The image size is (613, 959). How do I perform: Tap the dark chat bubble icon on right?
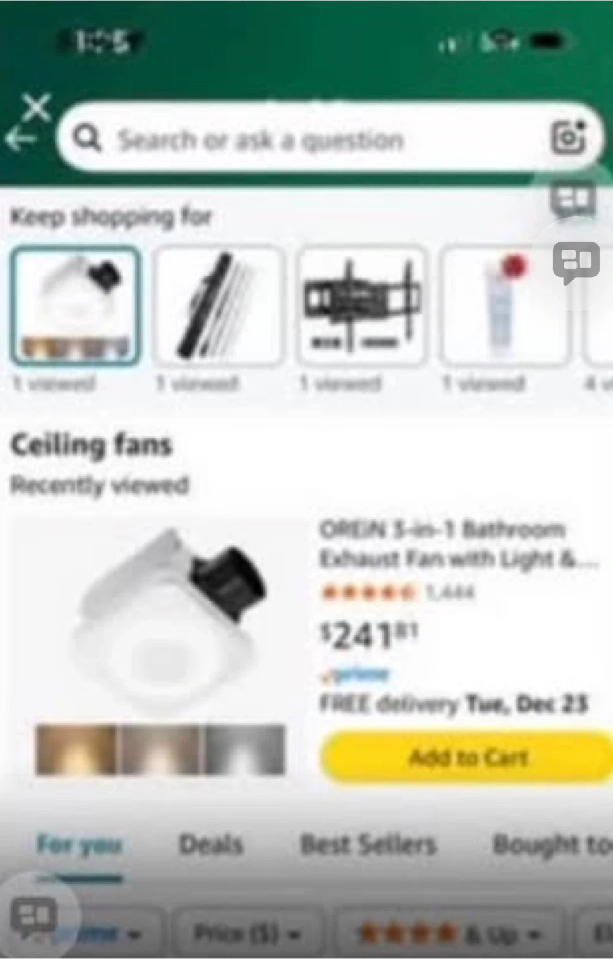point(576,260)
